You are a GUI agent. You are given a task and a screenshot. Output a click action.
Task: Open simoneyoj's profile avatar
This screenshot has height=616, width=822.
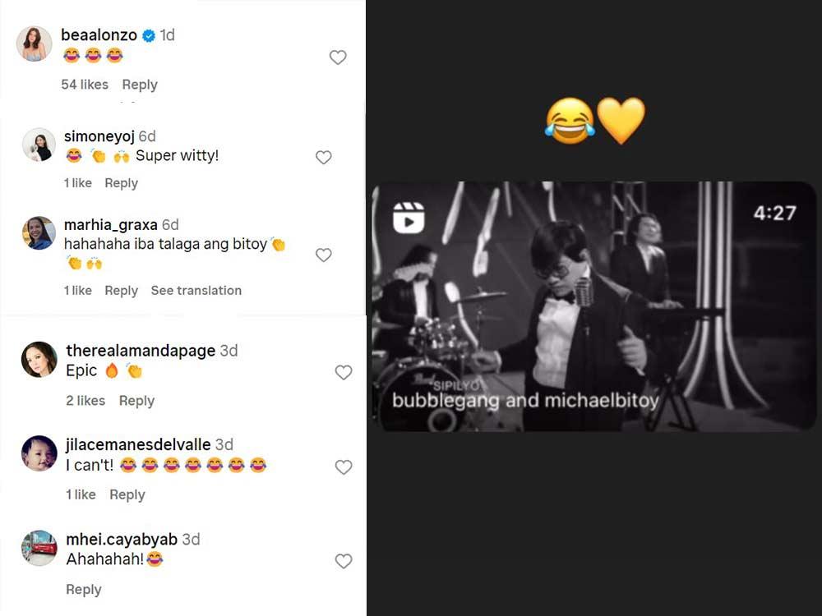click(x=39, y=145)
